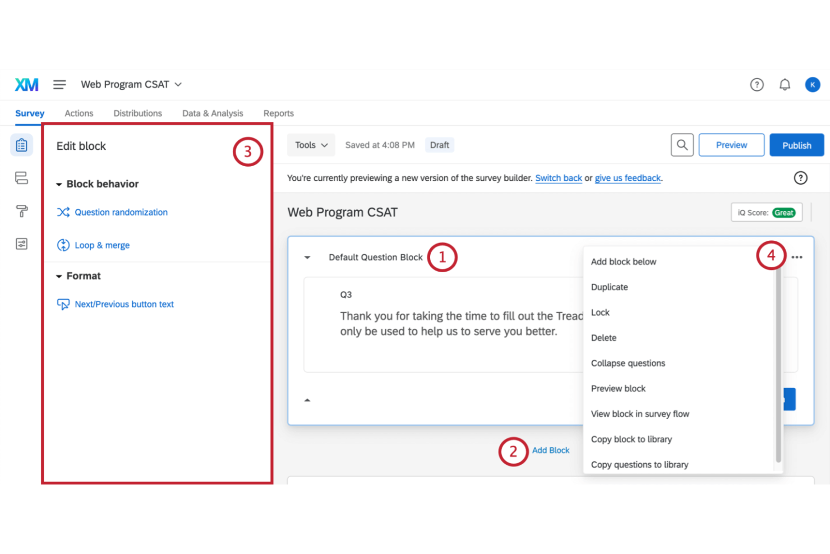Open the survey options settings icon
830x554 pixels.
click(x=21, y=244)
